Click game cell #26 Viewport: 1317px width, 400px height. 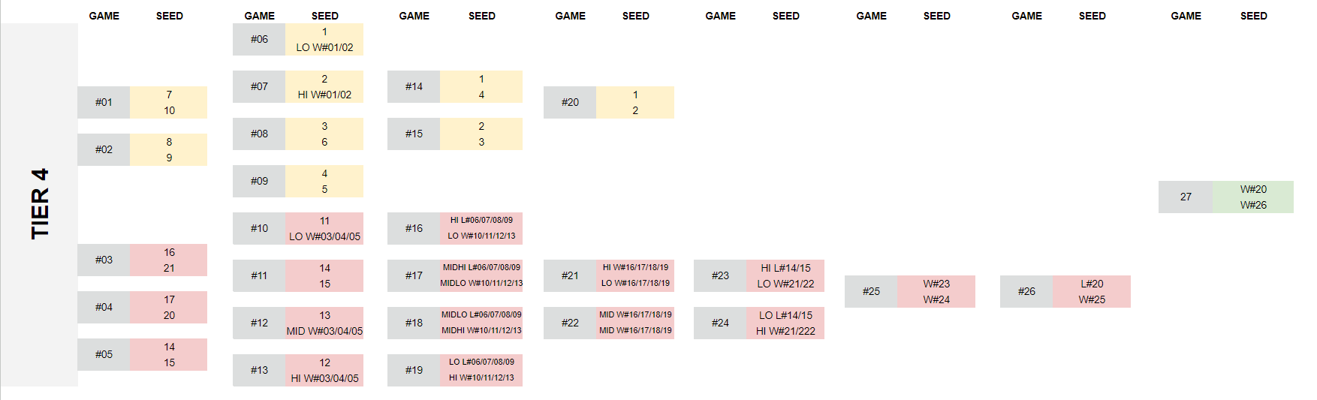point(1026,291)
